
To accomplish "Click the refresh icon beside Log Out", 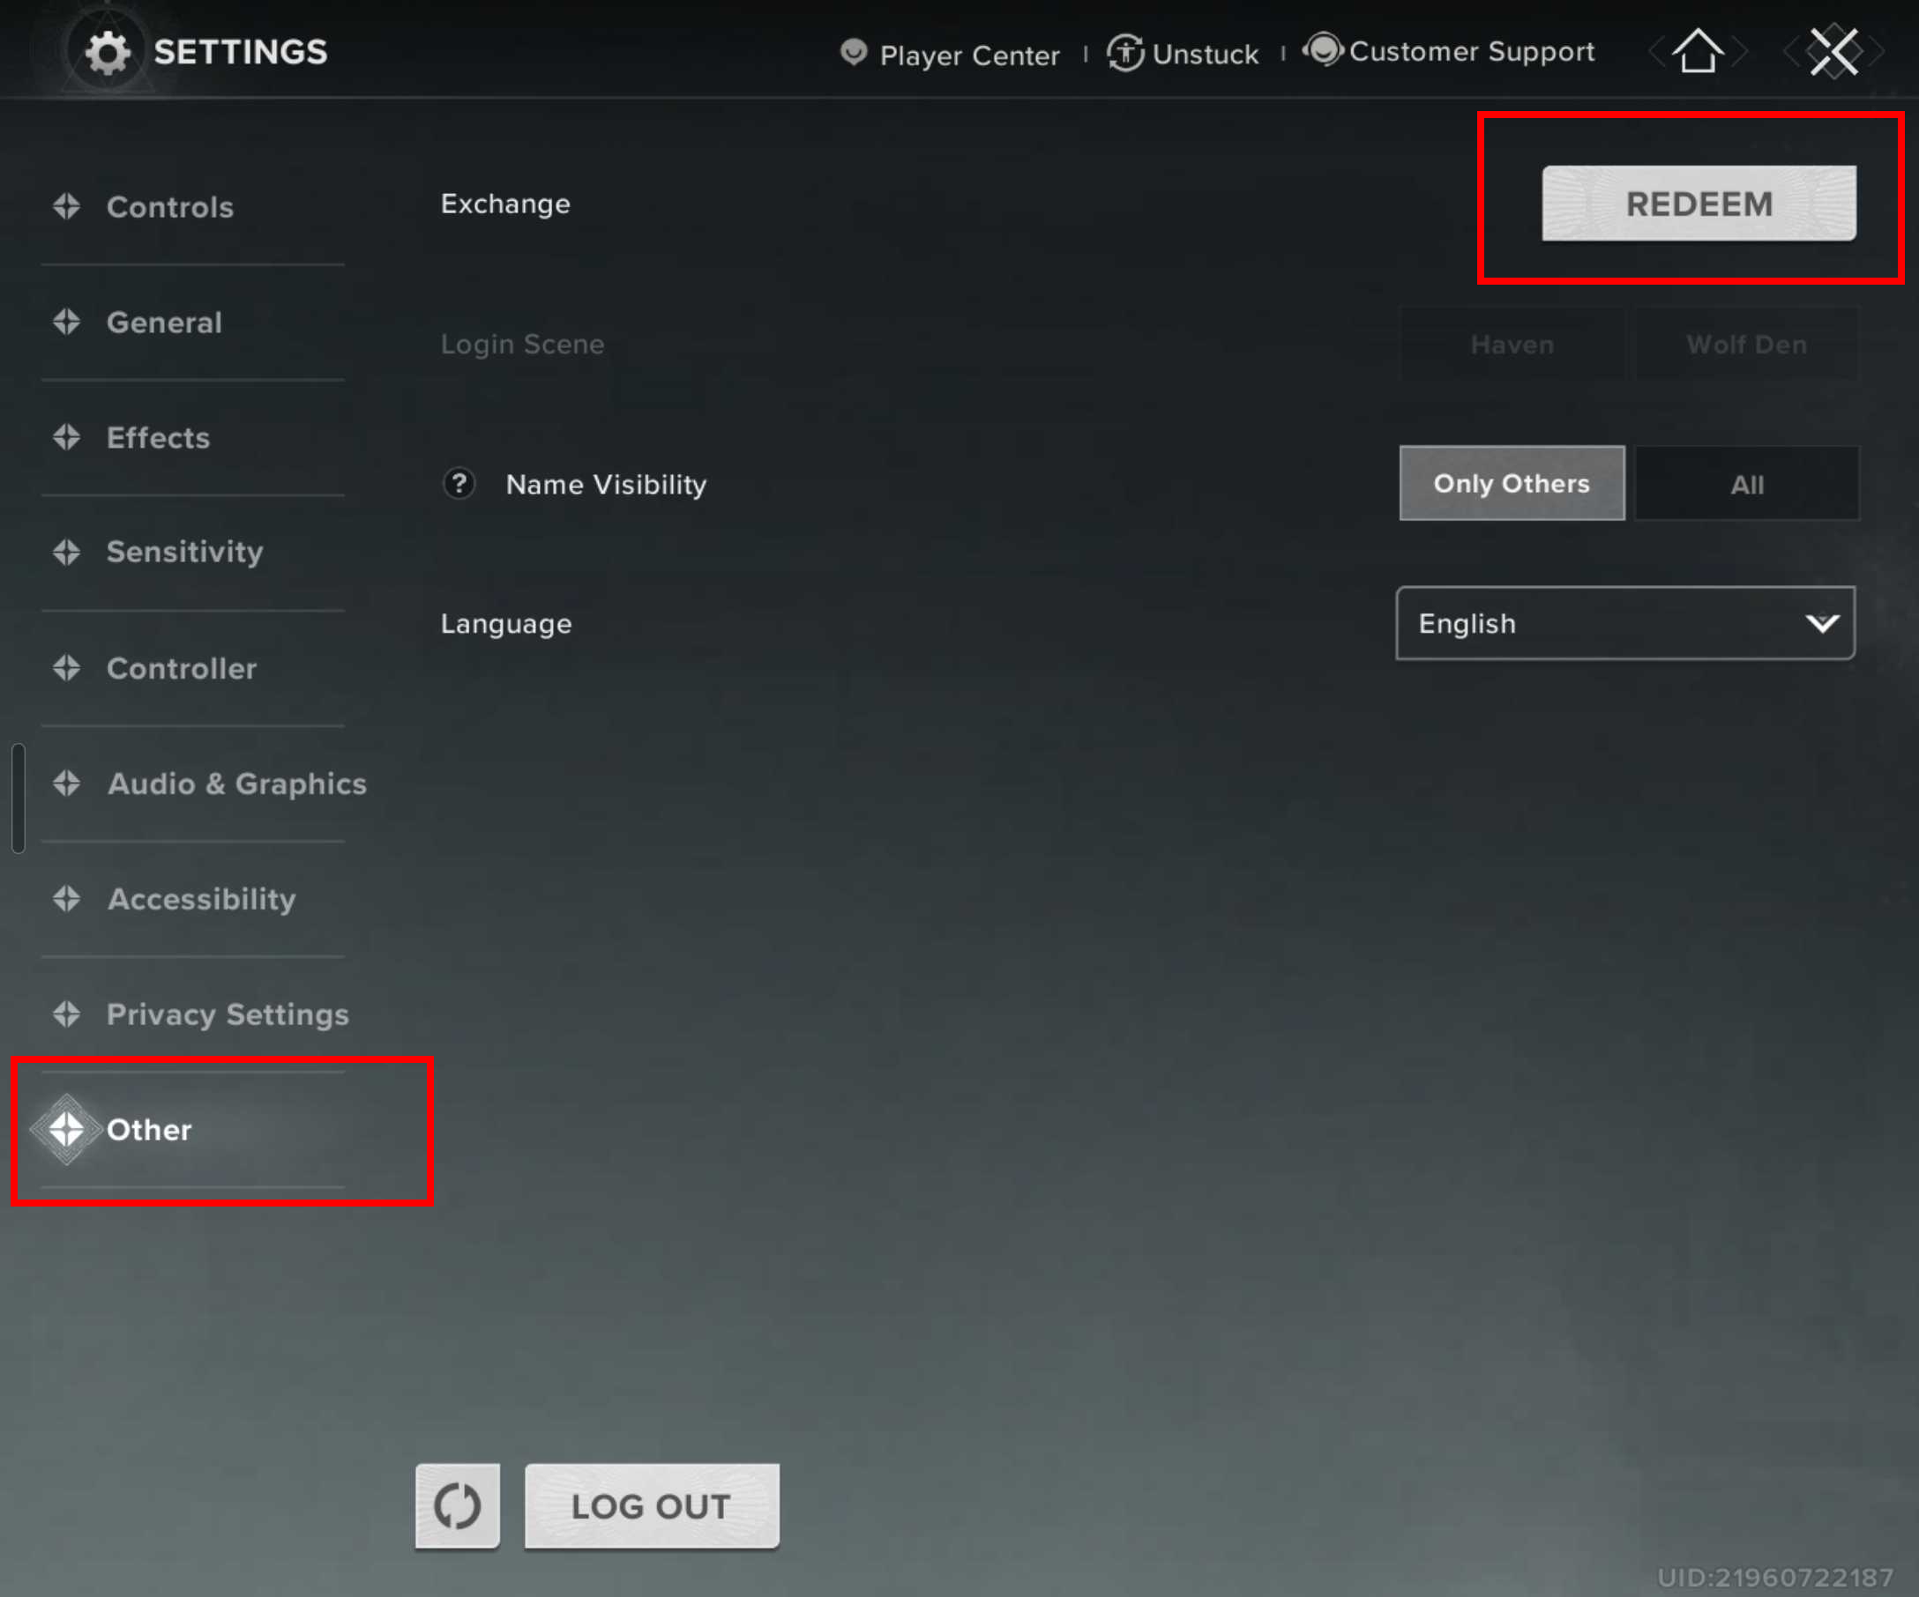I will coord(457,1505).
